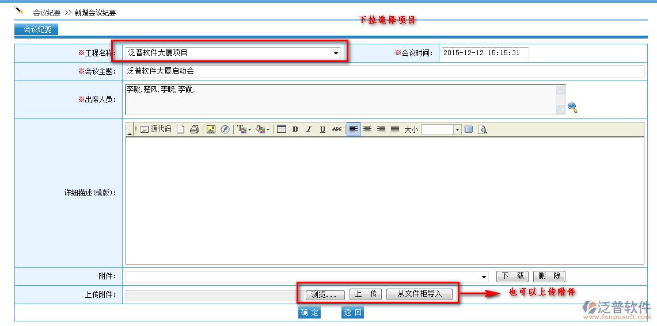Screen dimensions: 657x326
Task: Click the 会议主题 input field
Action: click(x=384, y=71)
